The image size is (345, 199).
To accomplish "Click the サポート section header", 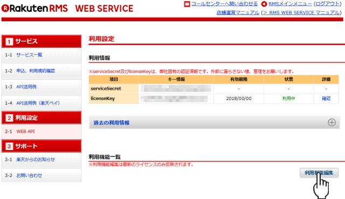I will (42, 146).
